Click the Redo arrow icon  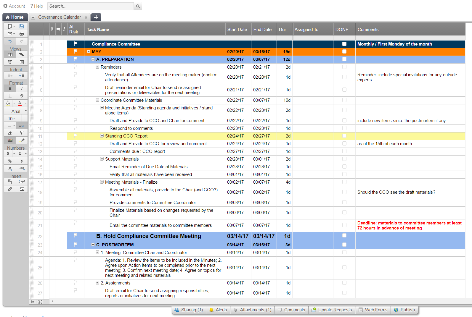pyautogui.click(x=22, y=41)
